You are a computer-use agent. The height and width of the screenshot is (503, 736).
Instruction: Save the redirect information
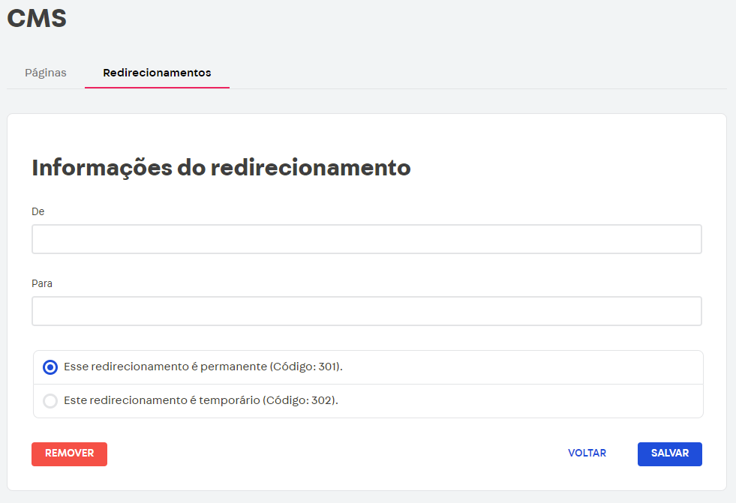point(669,454)
